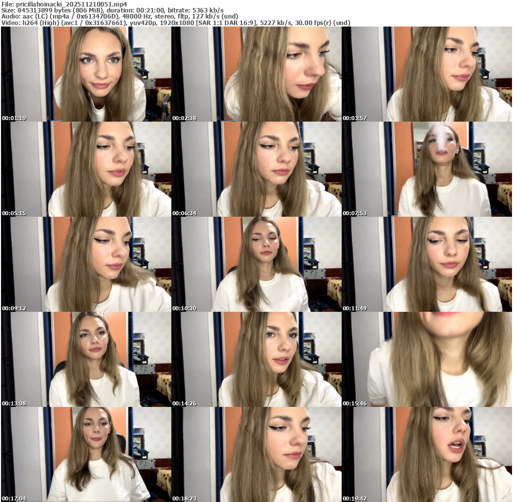
Task: Click the last frame at 00:19:42
Action: point(427,454)
